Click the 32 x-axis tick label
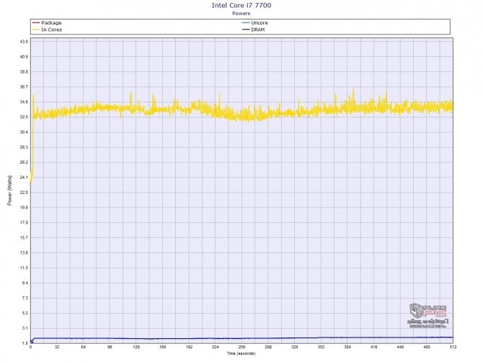Image resolution: width=483 pixels, height=362 pixels. (57, 347)
